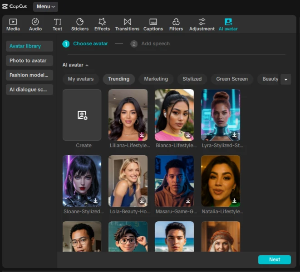Open the Media panel icon

point(13,24)
